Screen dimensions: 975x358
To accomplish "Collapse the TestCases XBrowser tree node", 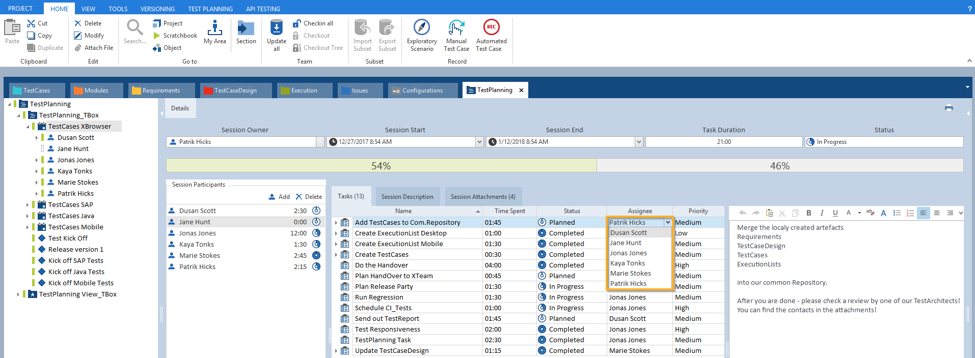I will pyautogui.click(x=28, y=127).
